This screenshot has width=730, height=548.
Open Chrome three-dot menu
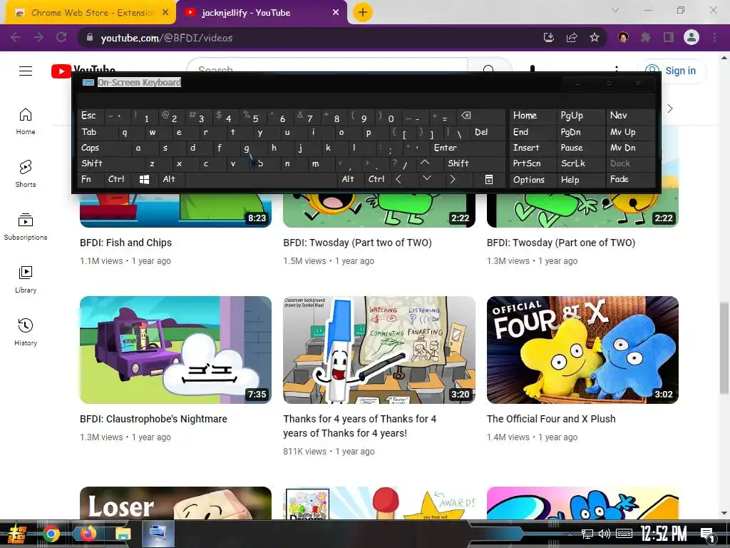pyautogui.click(x=714, y=37)
